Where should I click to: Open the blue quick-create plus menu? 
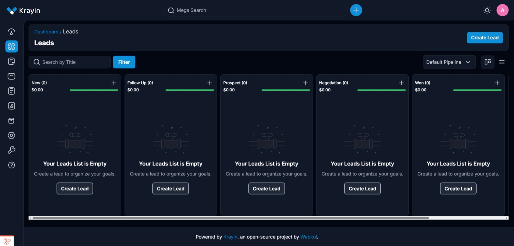356,10
